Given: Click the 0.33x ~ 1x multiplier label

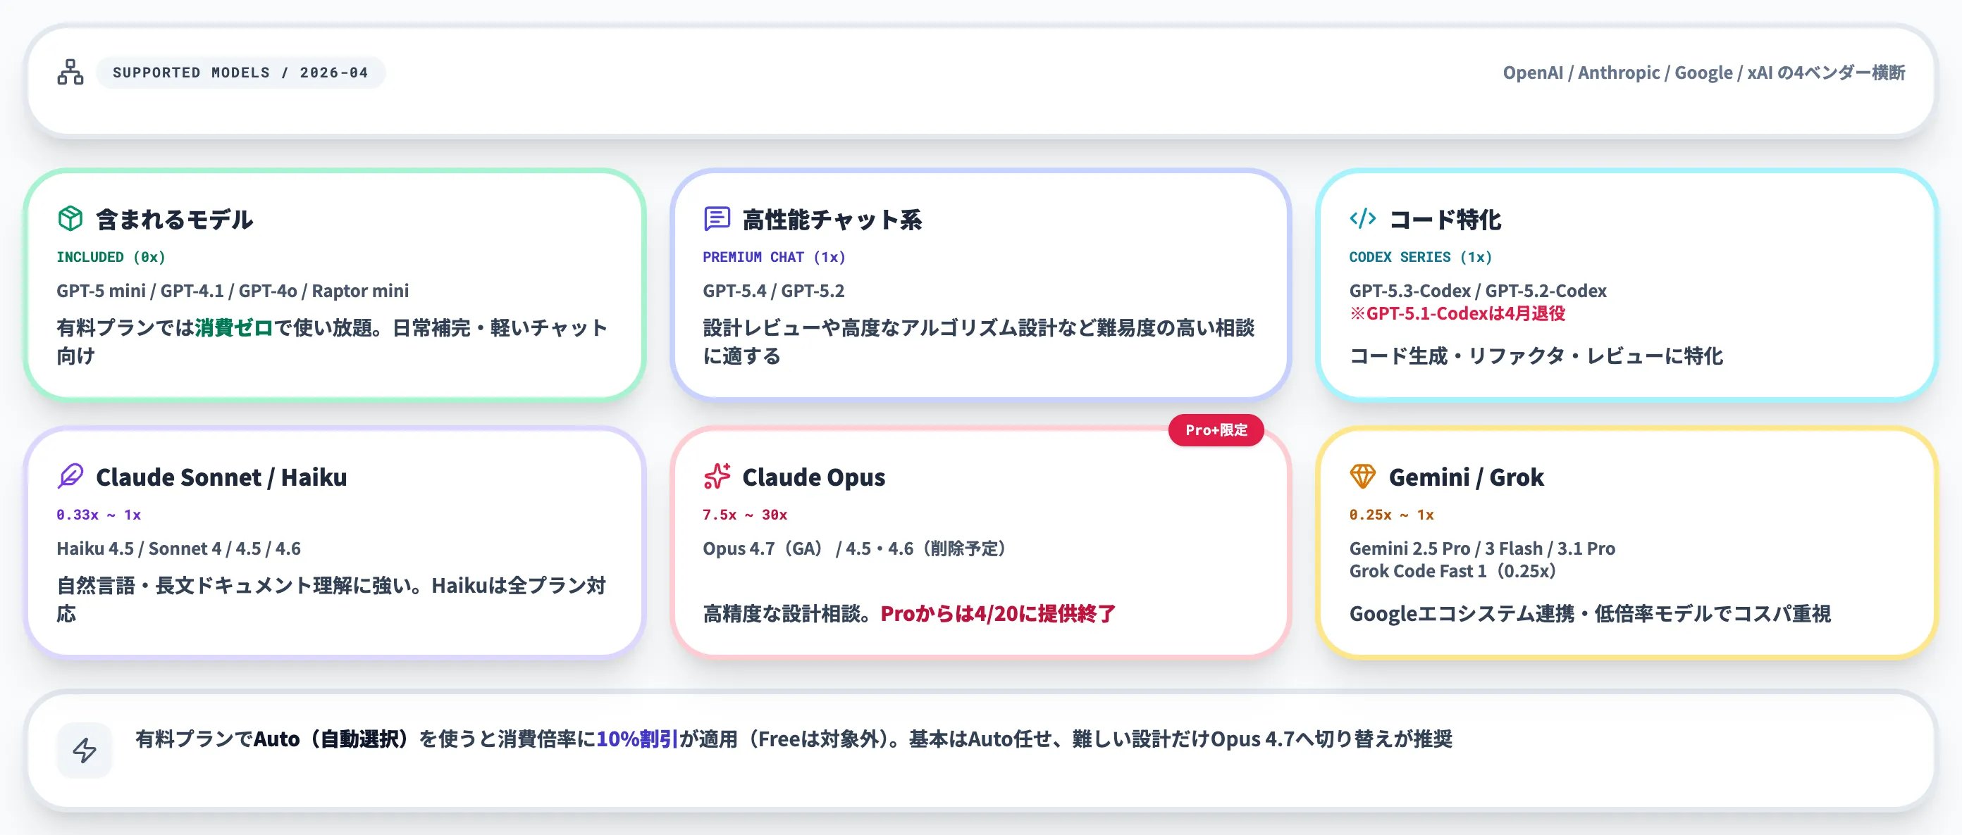Looking at the screenshot, I should pos(100,515).
